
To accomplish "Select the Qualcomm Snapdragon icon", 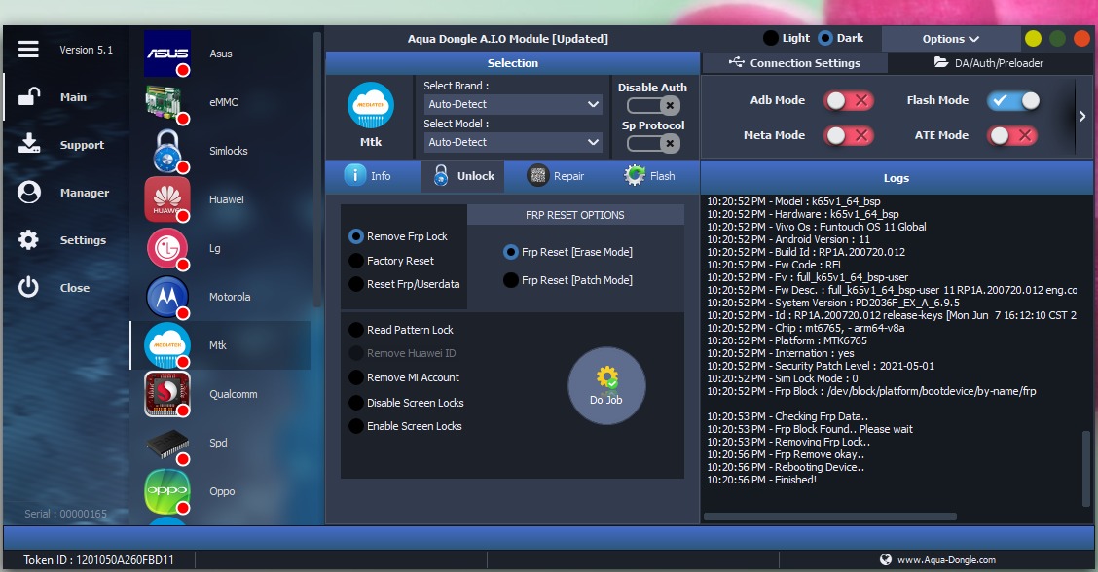I will pyautogui.click(x=167, y=394).
